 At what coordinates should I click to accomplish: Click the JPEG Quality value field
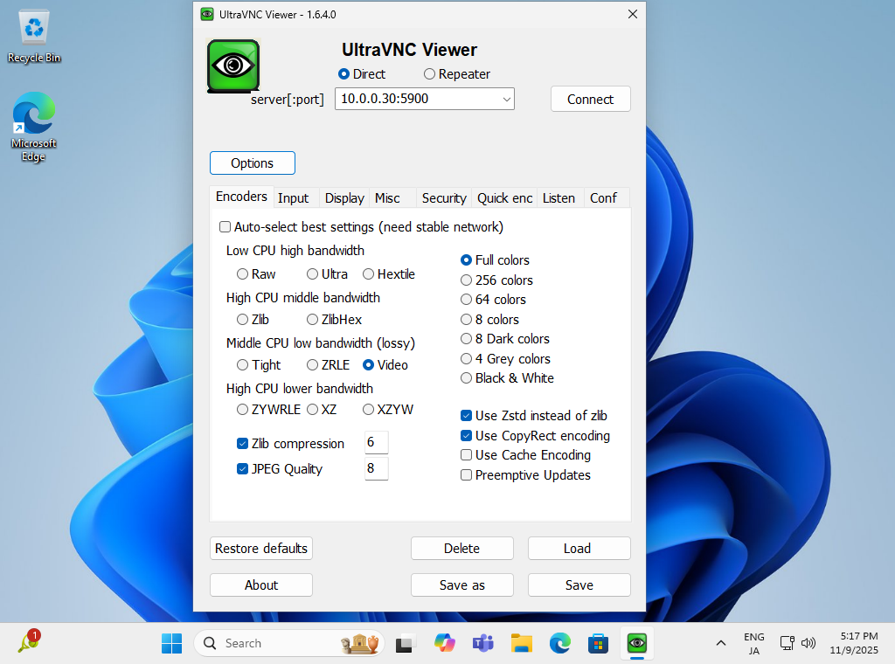(x=376, y=468)
